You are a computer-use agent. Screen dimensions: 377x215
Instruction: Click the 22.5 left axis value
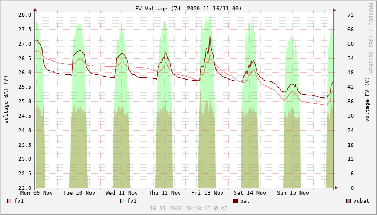[x=25, y=173]
